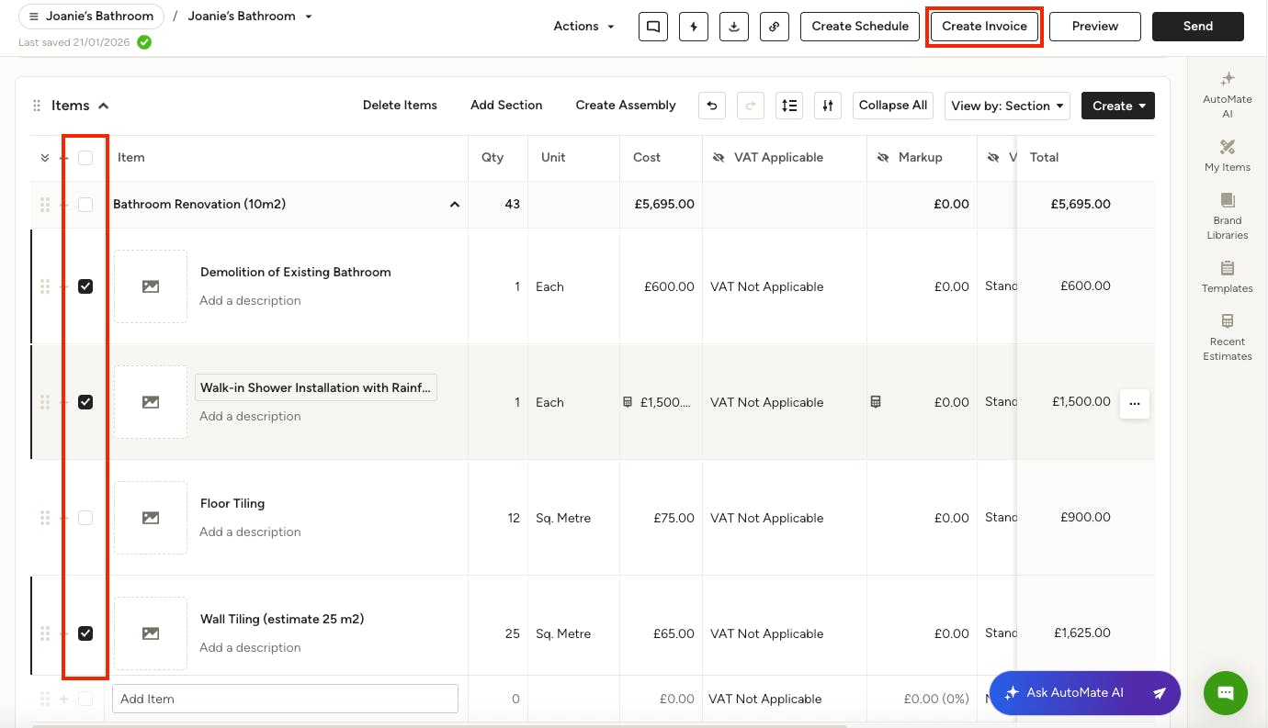The image size is (1268, 728).
Task: Open the black Create dropdown button
Action: tap(1118, 106)
